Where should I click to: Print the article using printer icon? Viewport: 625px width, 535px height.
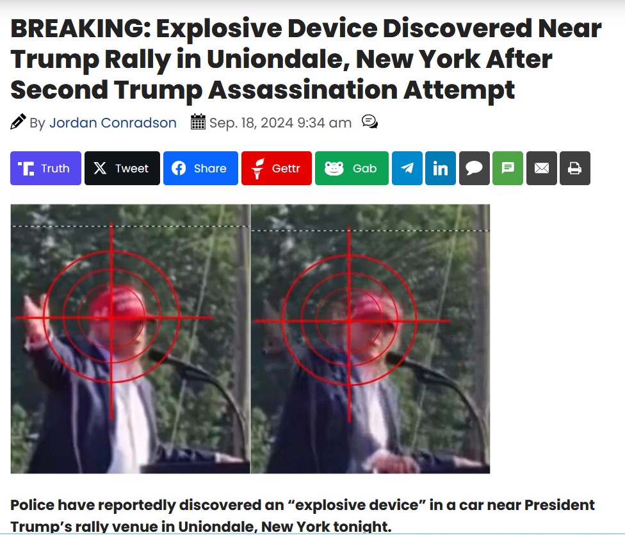click(x=575, y=168)
